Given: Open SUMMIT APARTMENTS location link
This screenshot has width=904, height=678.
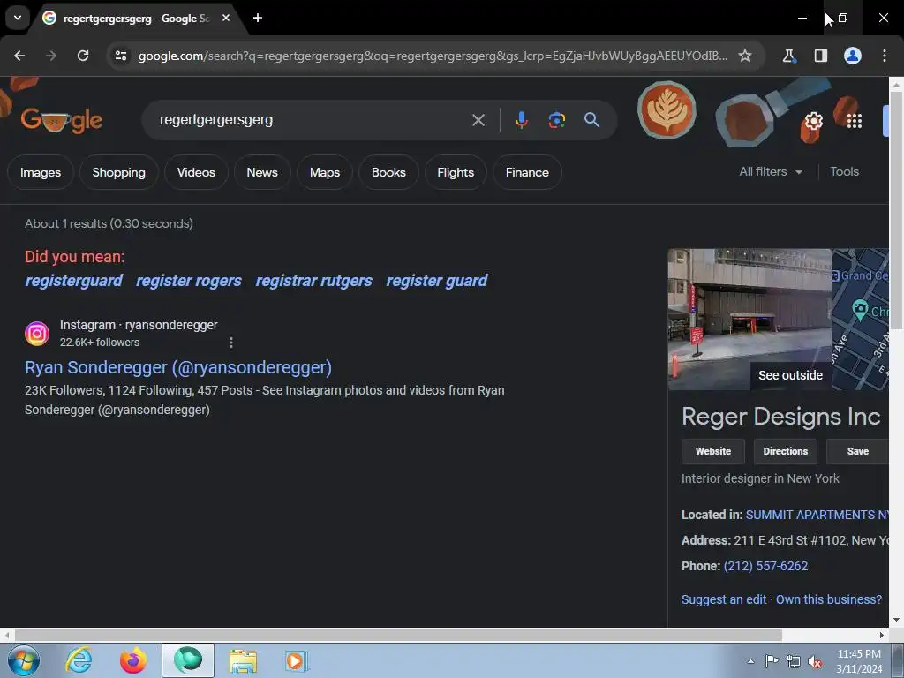Looking at the screenshot, I should 817,515.
